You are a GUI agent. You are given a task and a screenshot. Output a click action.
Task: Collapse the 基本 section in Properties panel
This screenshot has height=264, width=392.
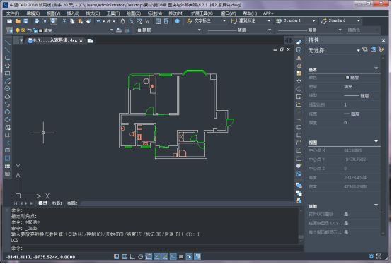[x=376, y=68]
